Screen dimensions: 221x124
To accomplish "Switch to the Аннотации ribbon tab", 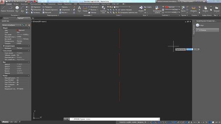I will tap(24, 4).
